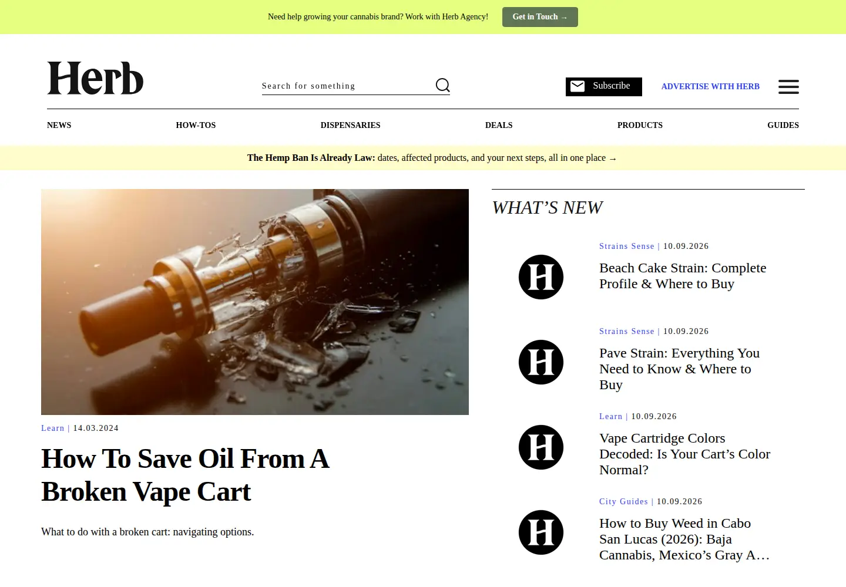Click Learn category above featured headline

point(52,428)
